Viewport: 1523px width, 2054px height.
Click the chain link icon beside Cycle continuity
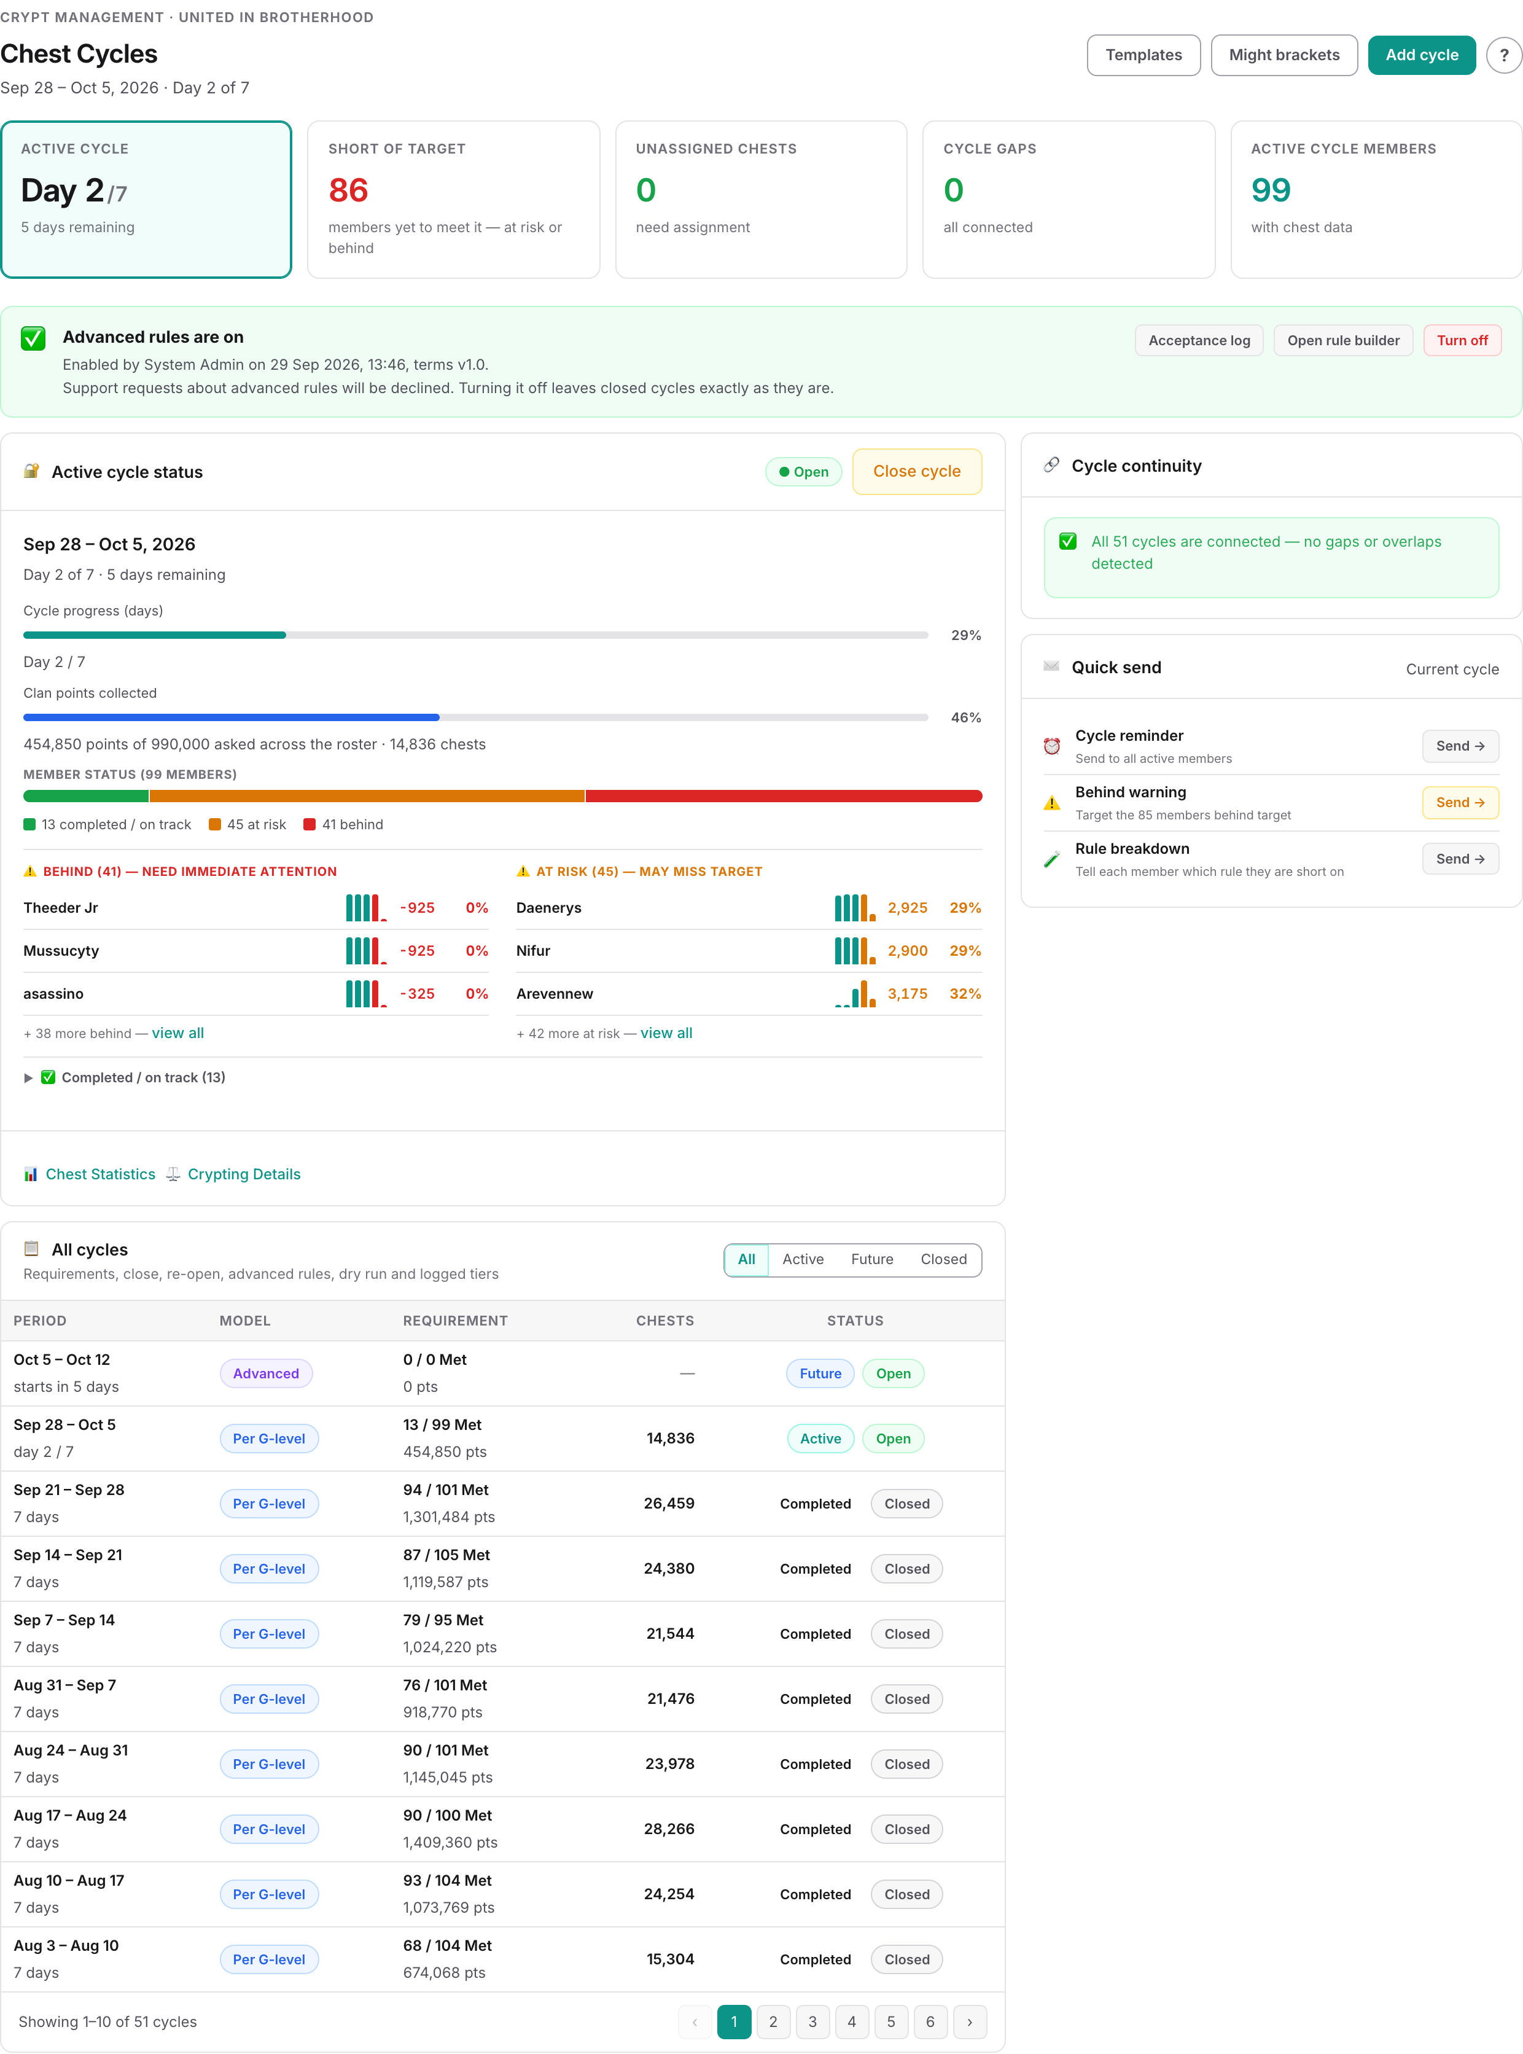coord(1051,464)
